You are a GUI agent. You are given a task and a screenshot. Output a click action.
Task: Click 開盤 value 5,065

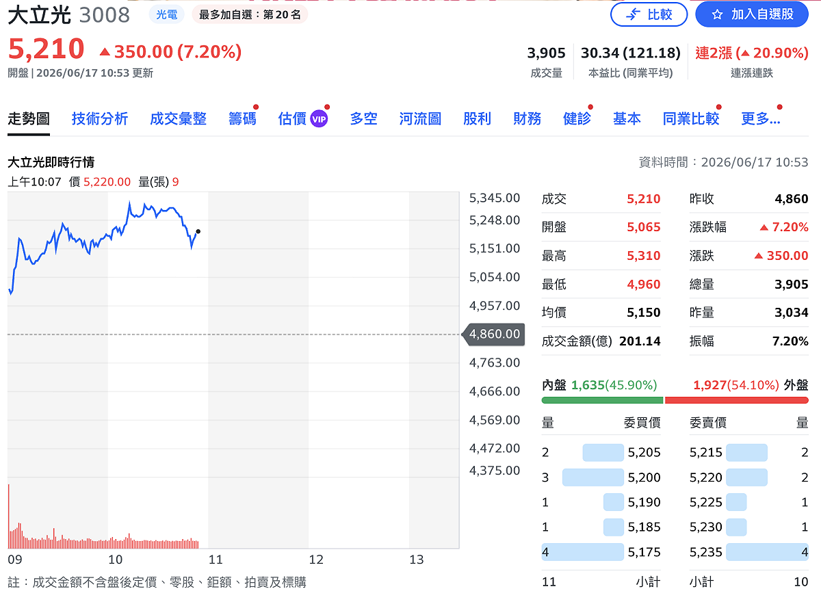tap(644, 227)
